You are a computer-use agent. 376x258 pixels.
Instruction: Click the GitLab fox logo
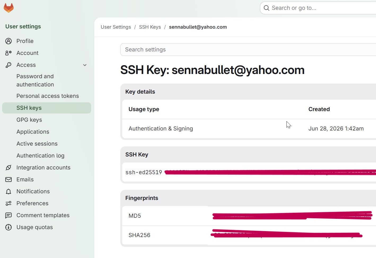pyautogui.click(x=9, y=8)
